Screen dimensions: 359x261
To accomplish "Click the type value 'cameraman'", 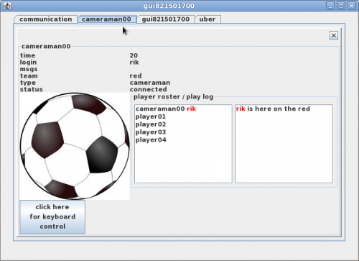I will point(150,83).
